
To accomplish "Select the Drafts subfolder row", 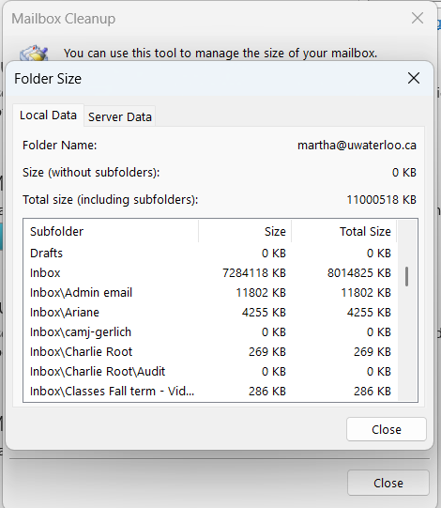I will [210, 253].
